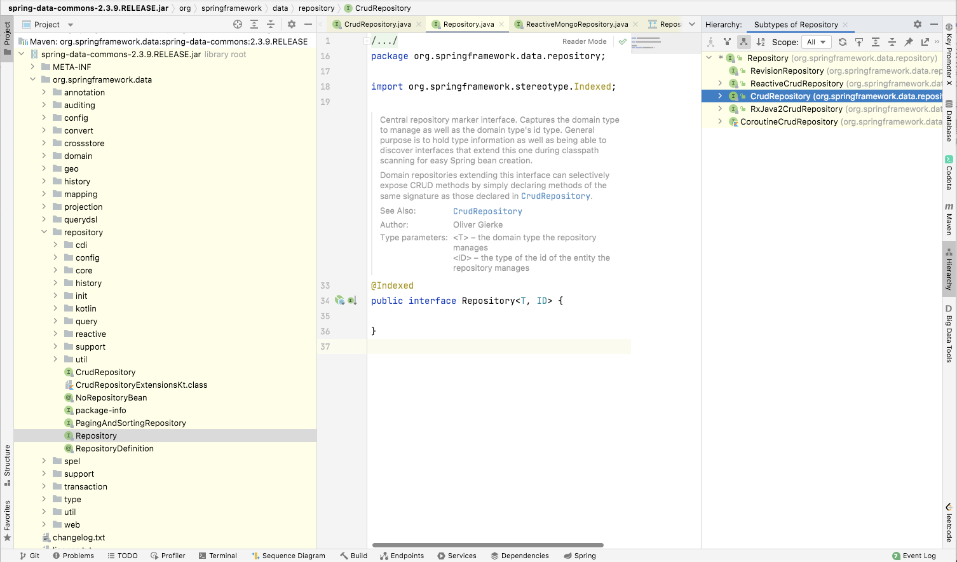
Task: Click the Locate in project tree icon
Action: [238, 24]
